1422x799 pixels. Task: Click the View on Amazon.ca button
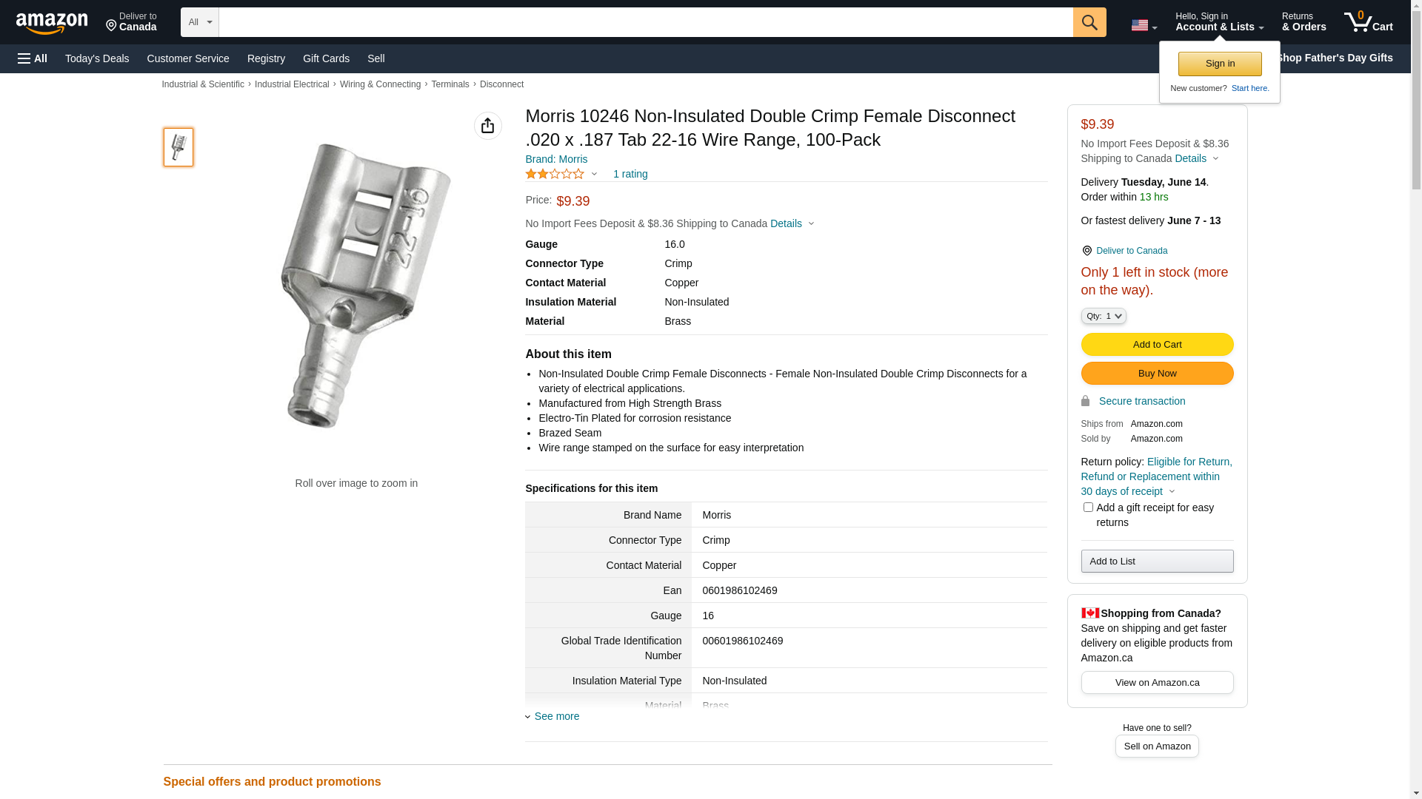1157,682
